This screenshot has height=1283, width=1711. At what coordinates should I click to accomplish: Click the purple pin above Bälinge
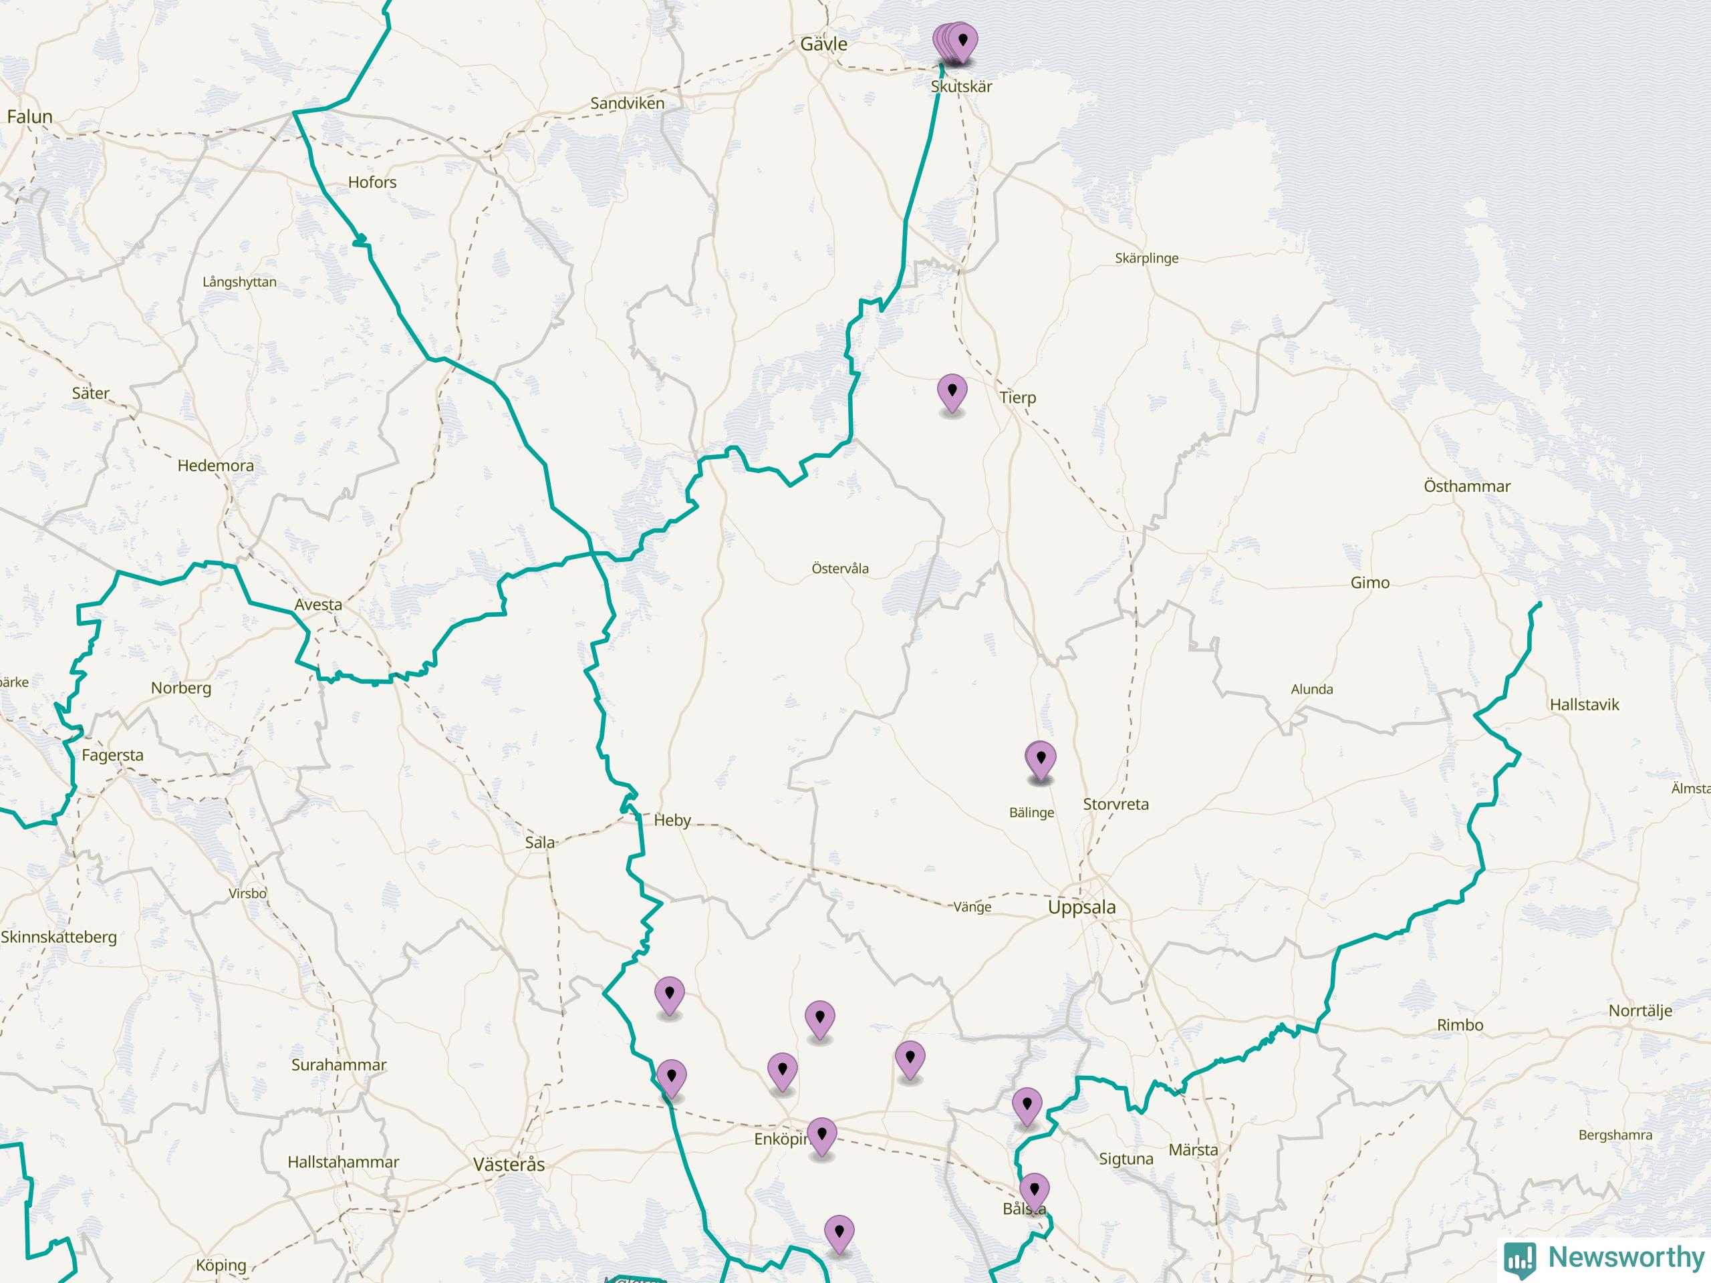1041,761
